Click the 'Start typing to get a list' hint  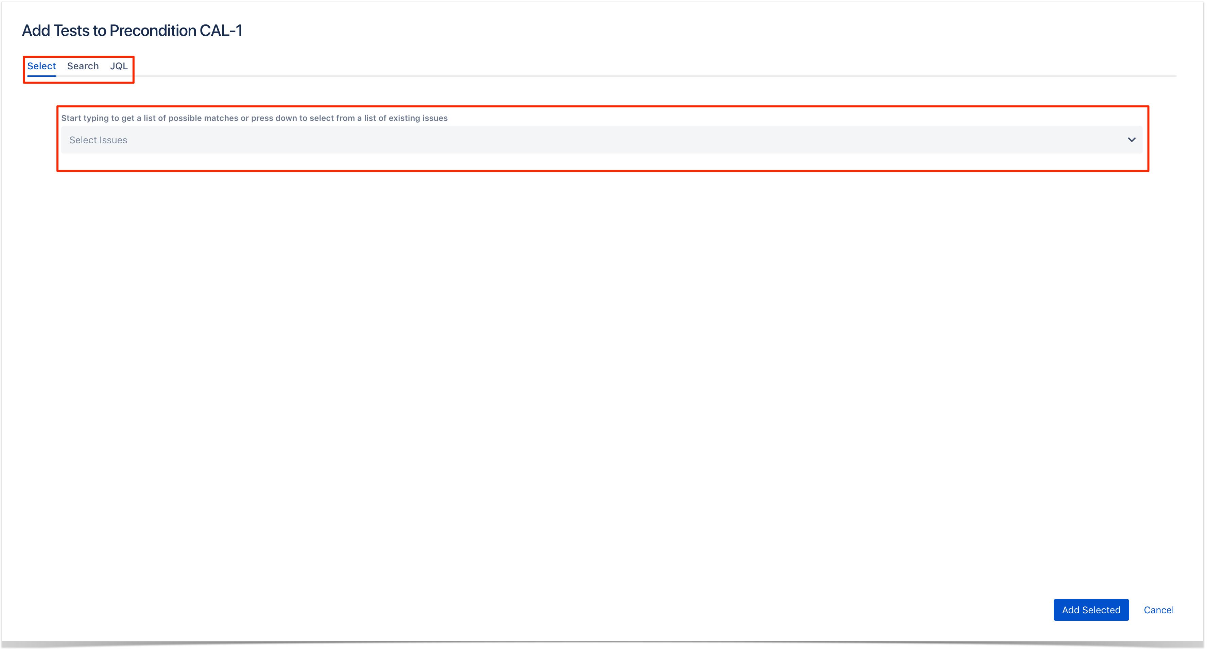pos(254,118)
